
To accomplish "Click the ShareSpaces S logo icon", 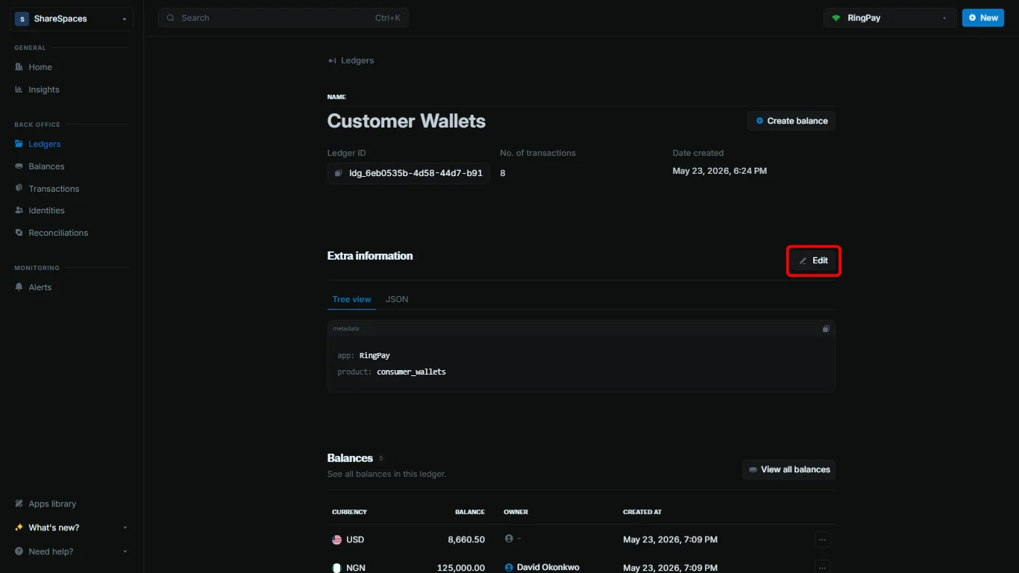I will pos(22,19).
